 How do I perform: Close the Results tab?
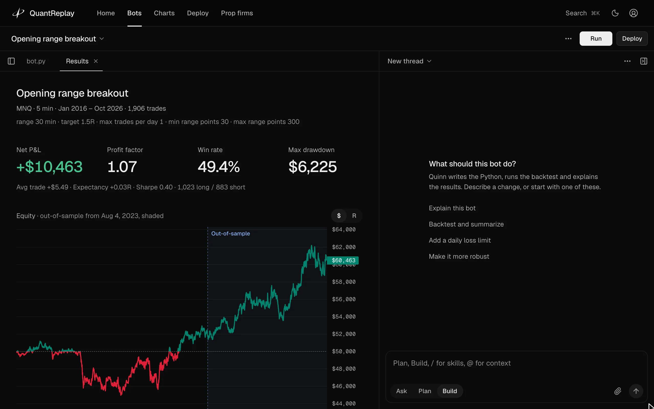point(96,61)
